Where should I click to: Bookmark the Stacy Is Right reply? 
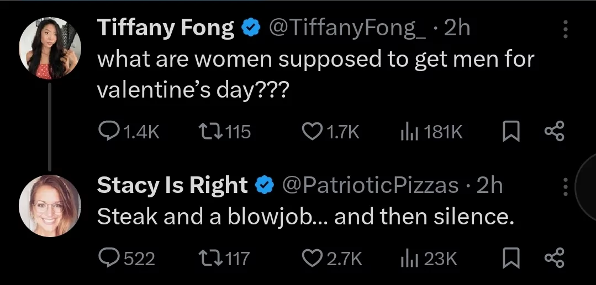[x=511, y=259]
